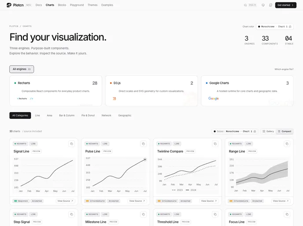
Task: Open the lower Color: Monochrome dropdown
Action: (x=235, y=131)
